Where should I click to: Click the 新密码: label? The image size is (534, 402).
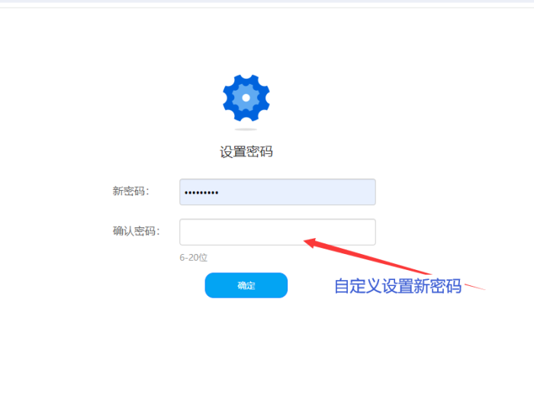pyautogui.click(x=131, y=191)
